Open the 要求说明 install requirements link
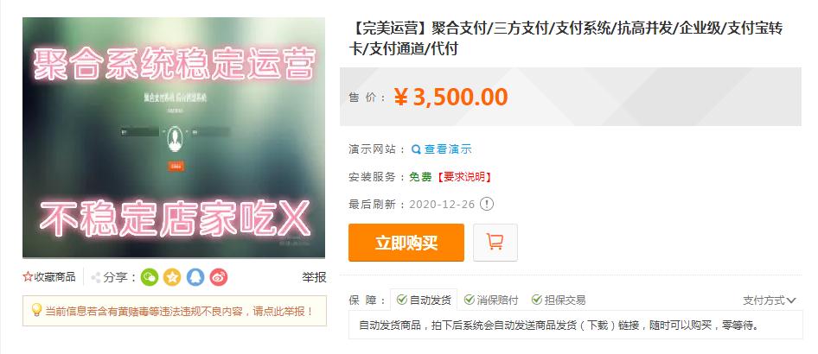This screenshot has width=818, height=354. pyautogui.click(x=464, y=177)
